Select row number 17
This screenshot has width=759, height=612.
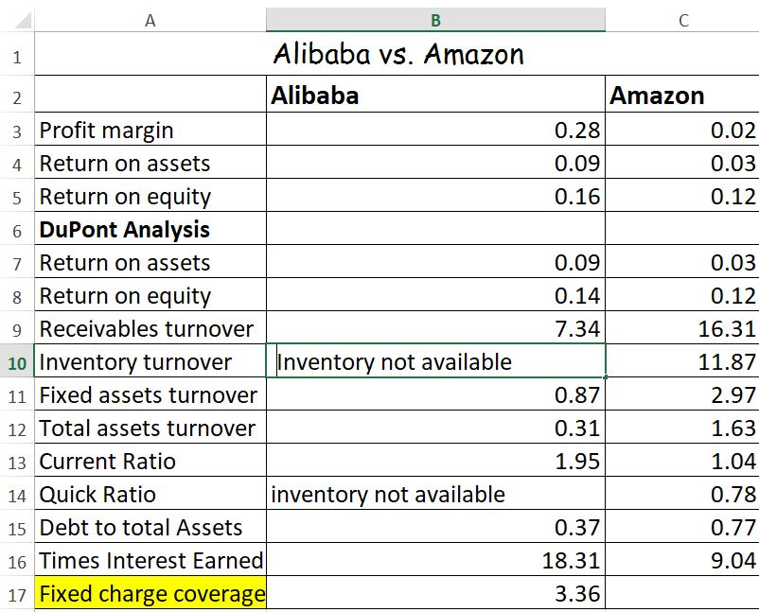pos(17,593)
